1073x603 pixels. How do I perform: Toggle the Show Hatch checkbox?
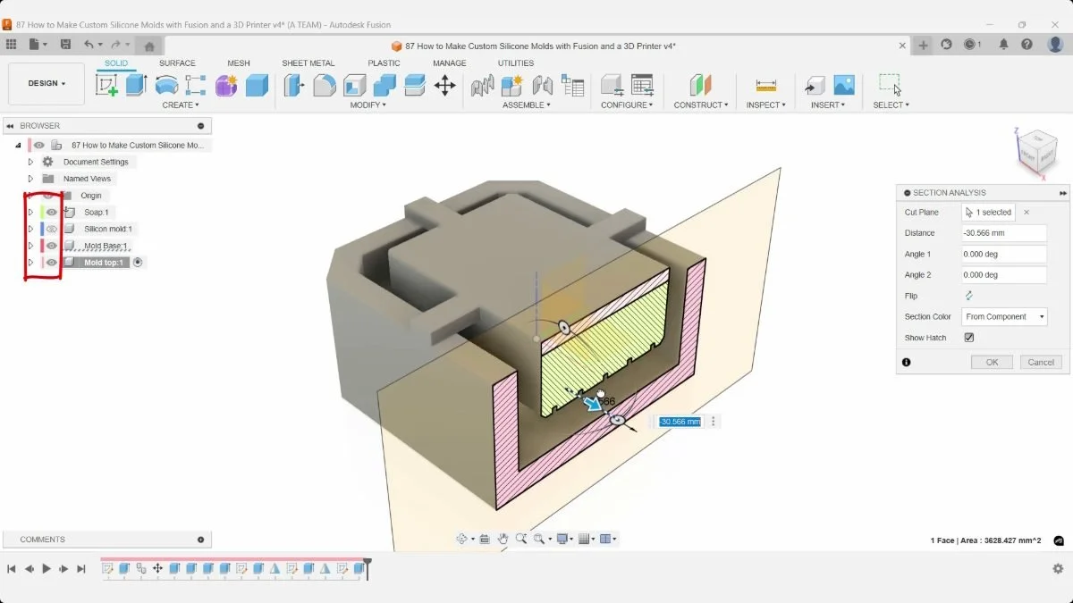(968, 338)
